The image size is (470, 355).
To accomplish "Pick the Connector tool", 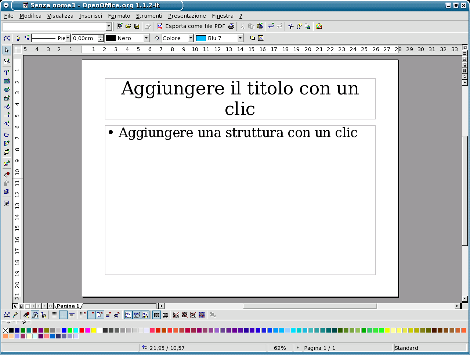I will 7,123.
